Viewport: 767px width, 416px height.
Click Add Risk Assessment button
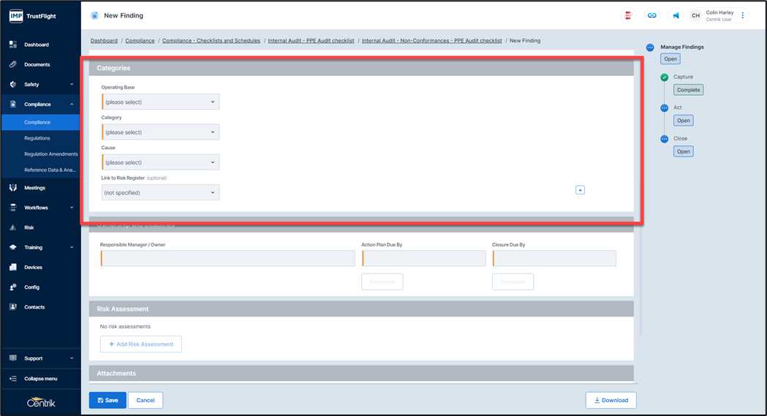(141, 344)
